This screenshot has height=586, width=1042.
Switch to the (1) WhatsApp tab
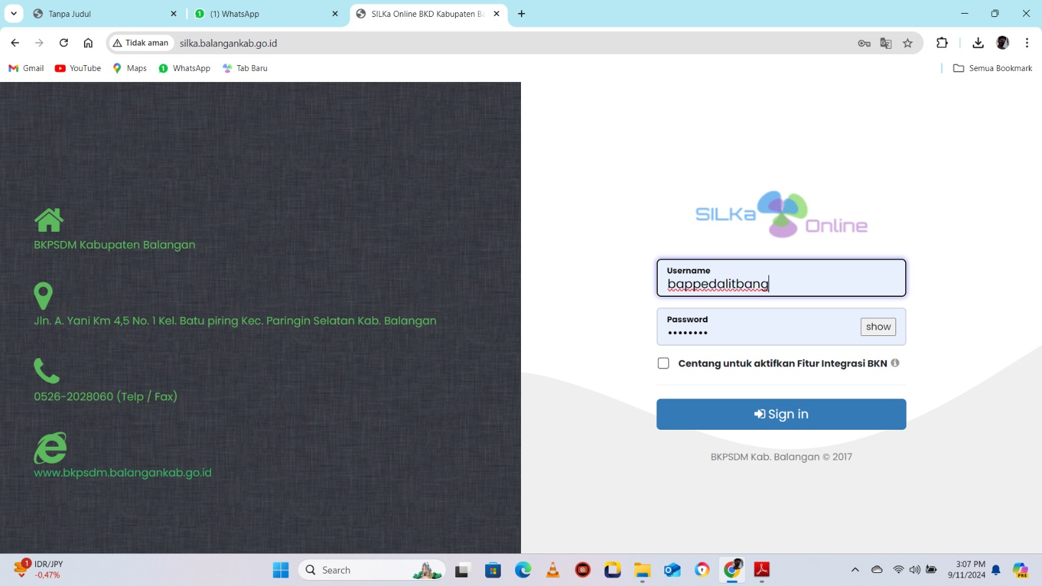(x=267, y=14)
